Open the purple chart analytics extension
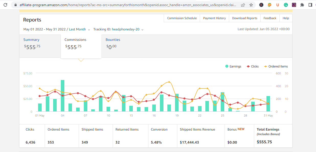Screen dimensions: 316x152 pyautogui.click(x=294, y=5)
